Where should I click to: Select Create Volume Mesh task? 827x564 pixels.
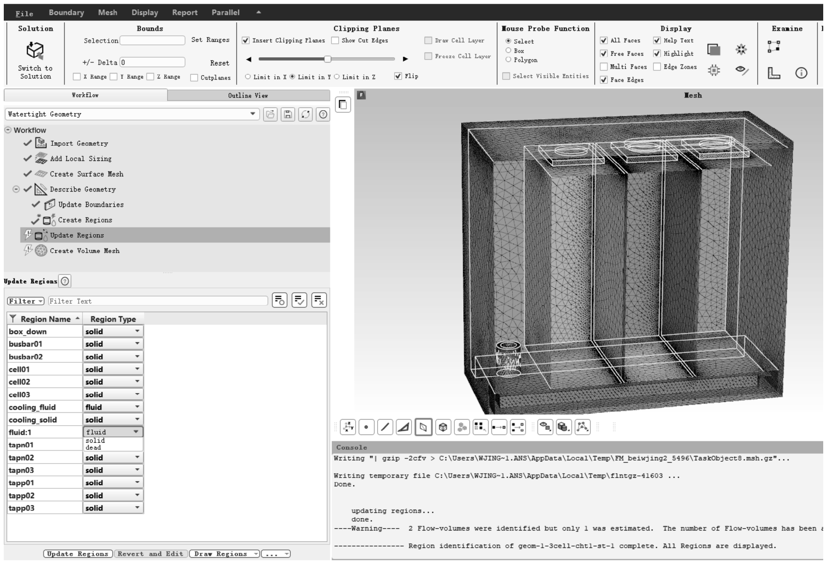pos(85,251)
